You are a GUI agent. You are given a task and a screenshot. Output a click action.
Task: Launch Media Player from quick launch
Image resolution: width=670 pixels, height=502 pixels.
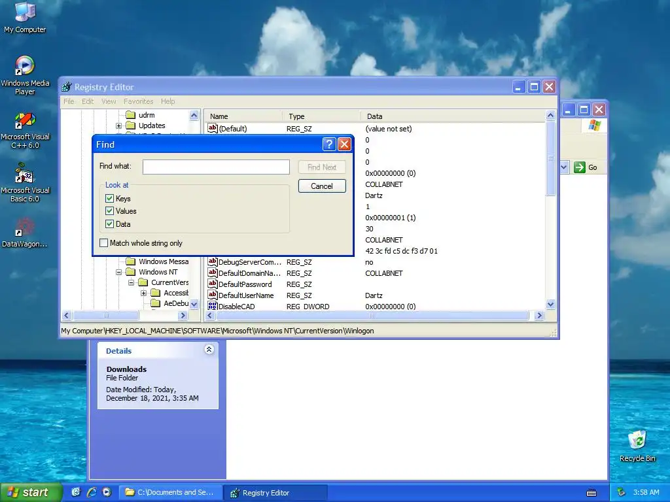pos(107,492)
